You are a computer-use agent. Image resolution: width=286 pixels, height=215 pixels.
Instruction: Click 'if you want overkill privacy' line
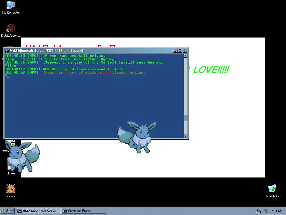click(x=55, y=56)
